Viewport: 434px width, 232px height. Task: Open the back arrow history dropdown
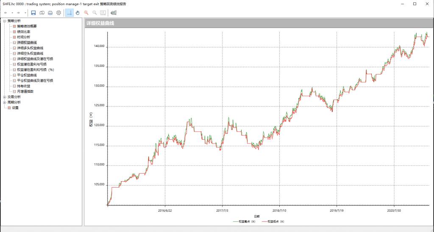12,13
